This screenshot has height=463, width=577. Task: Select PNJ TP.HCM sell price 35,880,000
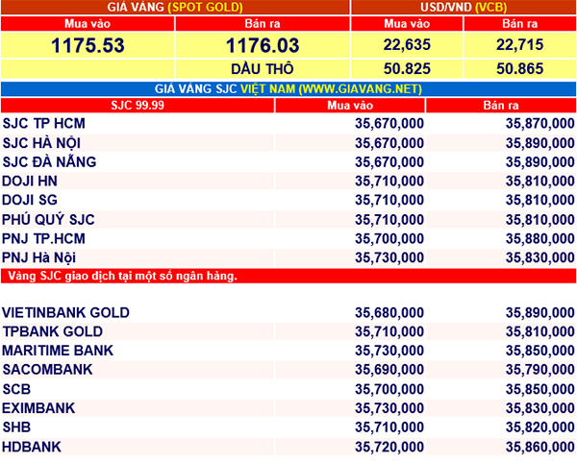pyautogui.click(x=539, y=238)
